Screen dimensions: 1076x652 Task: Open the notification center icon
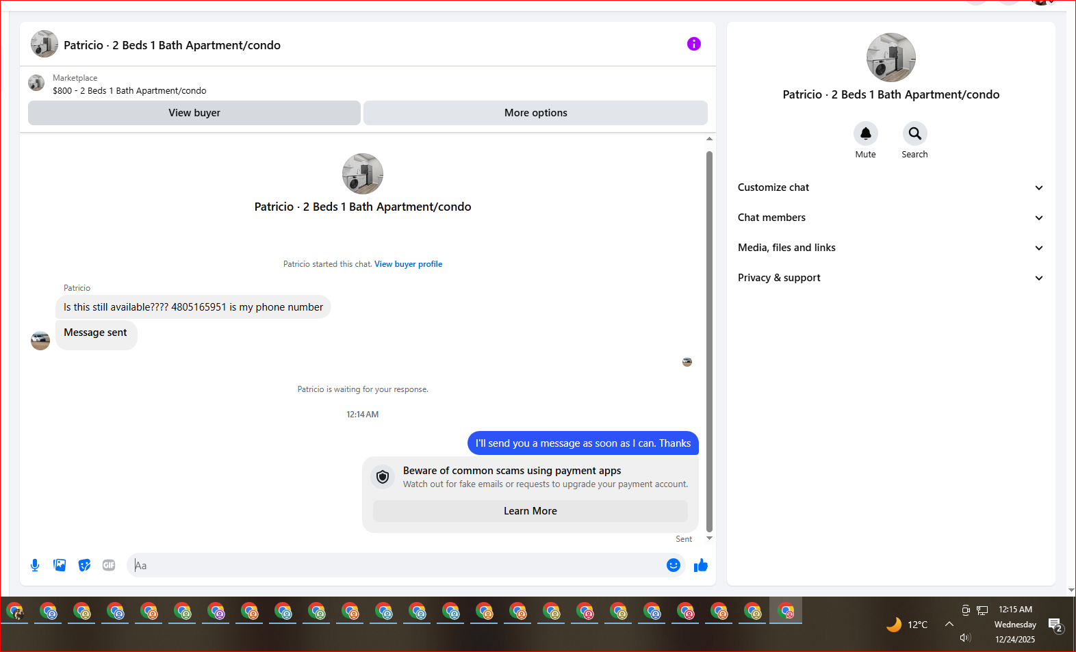(x=1056, y=625)
